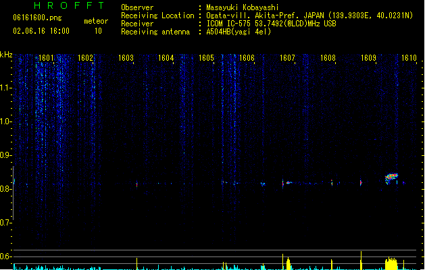Image resolution: width=425 pixels, height=270 pixels.
Task: Click the 0.7 frequency axis label
Action: [x=5, y=223]
